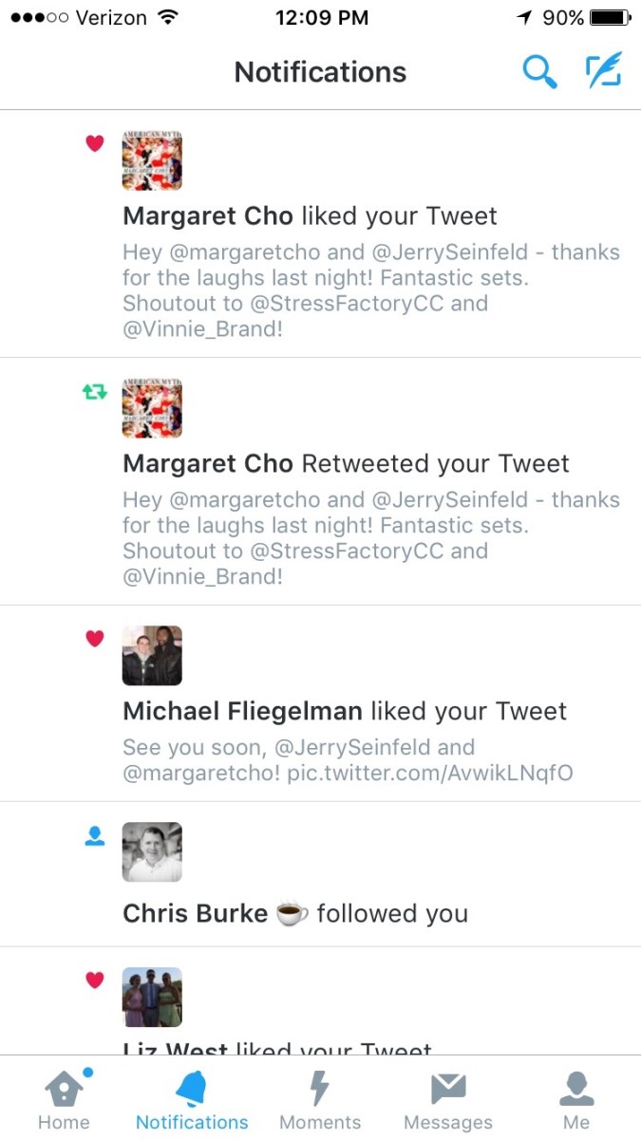This screenshot has width=641, height=1139.
Task: Tap Liz West's profile thumbnail
Action: click(152, 997)
